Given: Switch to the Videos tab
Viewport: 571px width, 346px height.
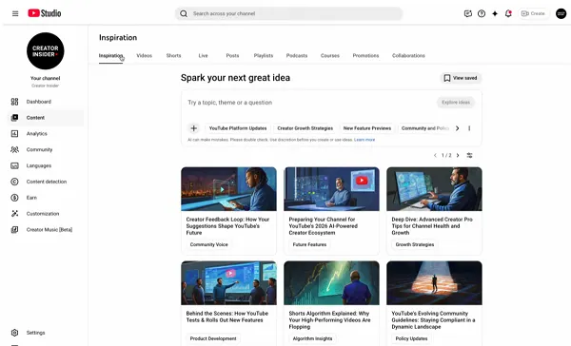Looking at the screenshot, I should click(145, 56).
